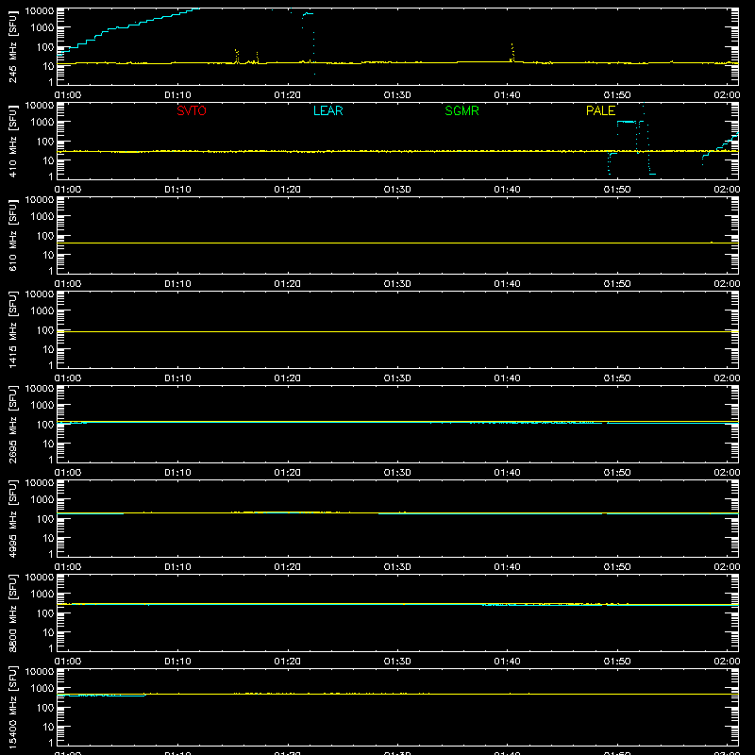Click the 01:20 time label below the 410 MHz plot
Screen dimensions: 755x755
[x=288, y=190]
